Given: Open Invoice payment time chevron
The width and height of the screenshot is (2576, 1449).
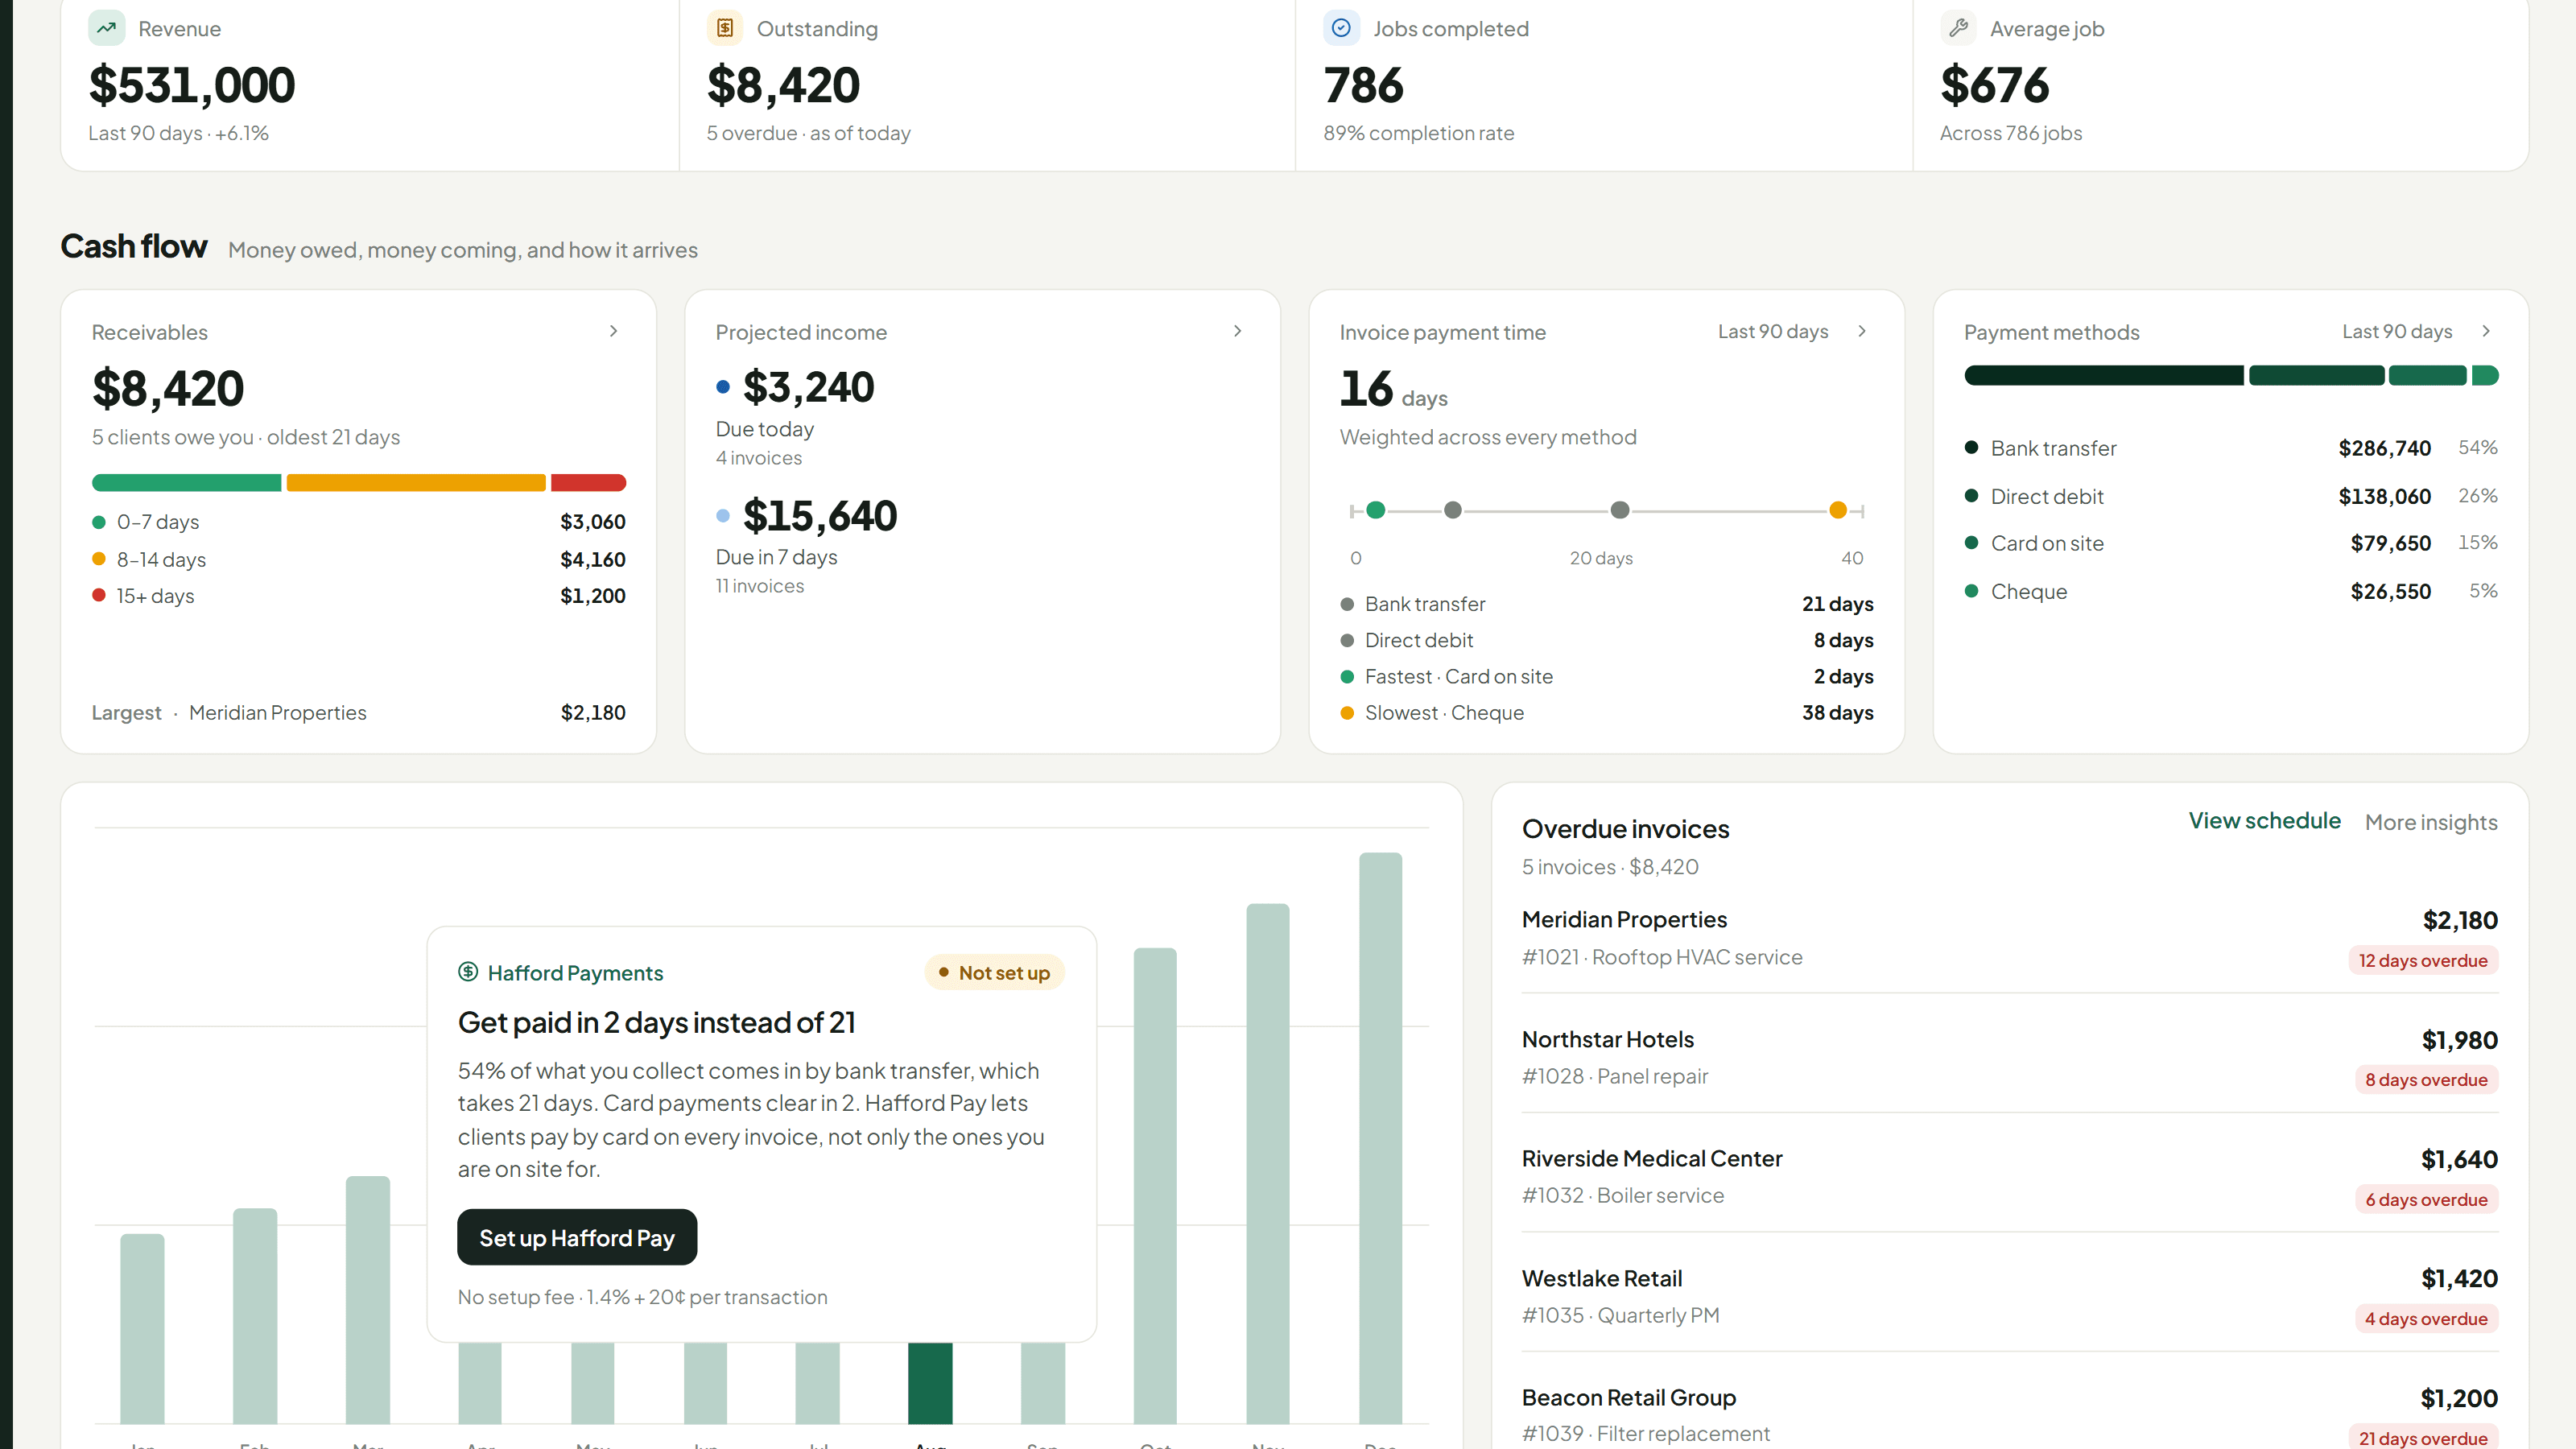Looking at the screenshot, I should coord(1862,331).
